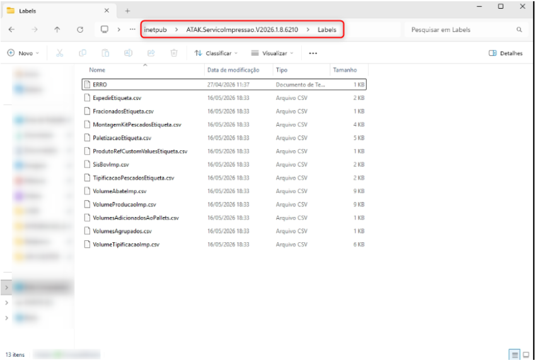The image size is (537, 363).
Task: Open the See more toolbar menu
Action: (313, 53)
